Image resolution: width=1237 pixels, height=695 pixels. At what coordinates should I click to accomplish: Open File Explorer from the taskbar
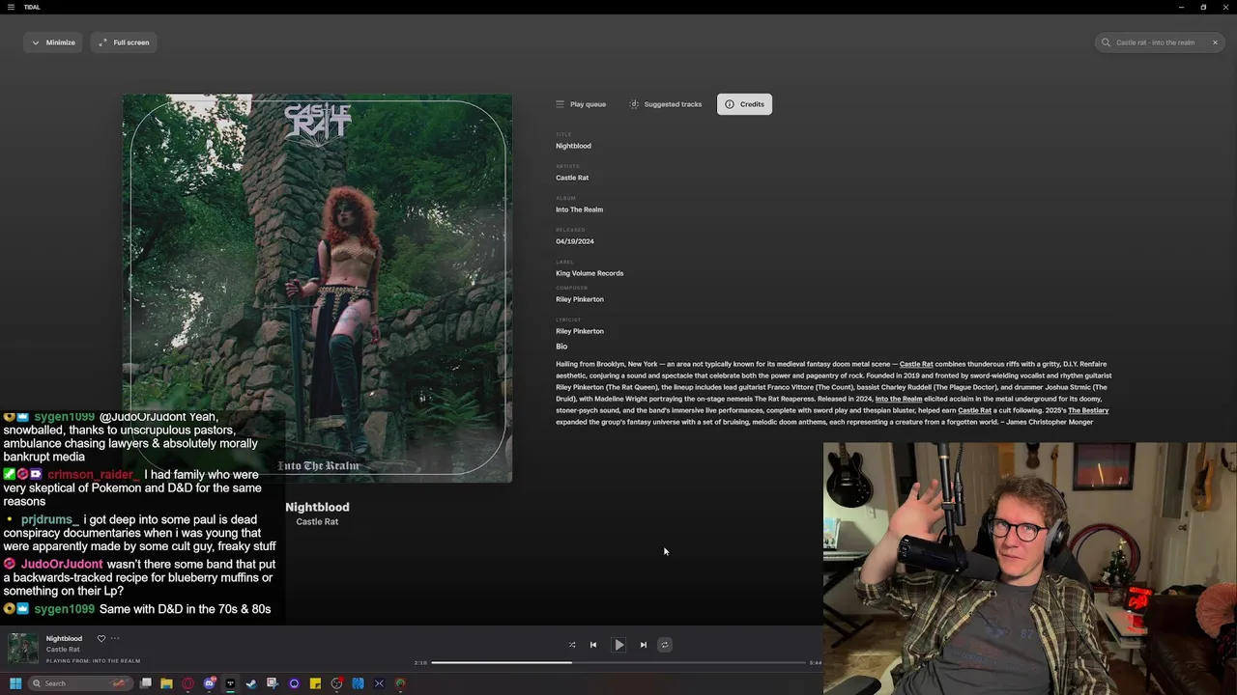(166, 683)
